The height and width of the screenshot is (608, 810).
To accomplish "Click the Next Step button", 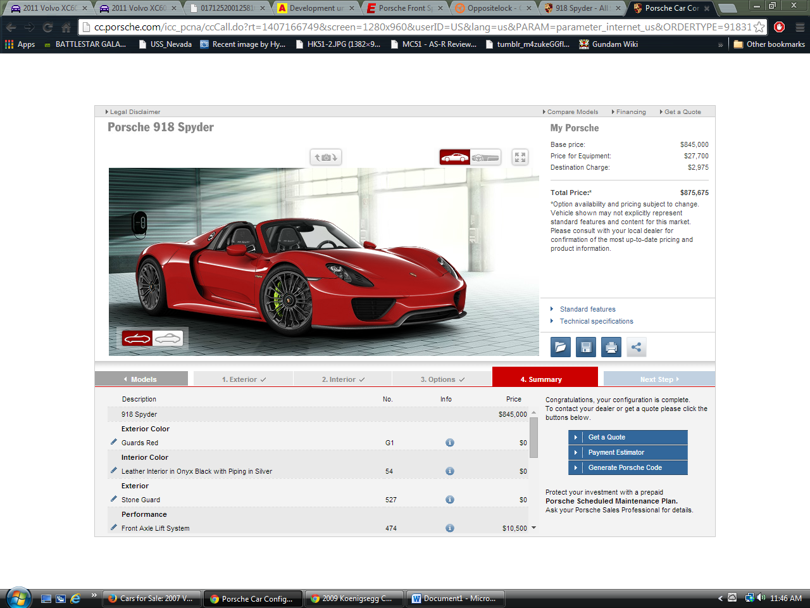I will click(x=659, y=379).
